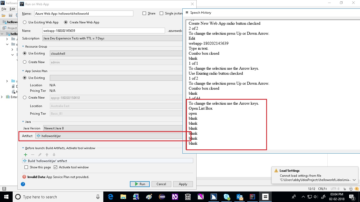
Task: Click the Save All icon in IntelliJ toolbar
Action: (10, 15)
